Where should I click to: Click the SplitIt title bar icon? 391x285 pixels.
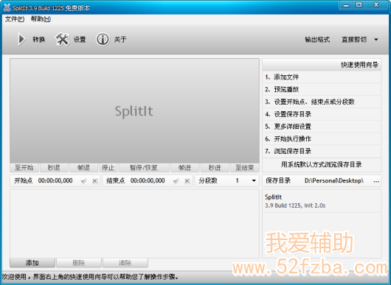pyautogui.click(x=7, y=7)
